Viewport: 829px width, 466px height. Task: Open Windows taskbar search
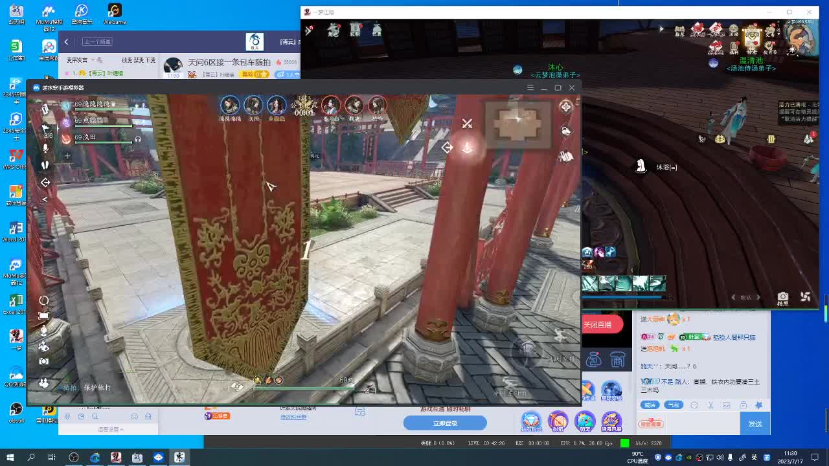[x=31, y=458]
